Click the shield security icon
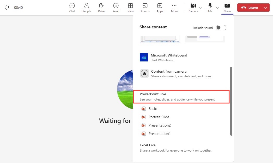Viewport: 273px width, 163px height. (x=7, y=8)
